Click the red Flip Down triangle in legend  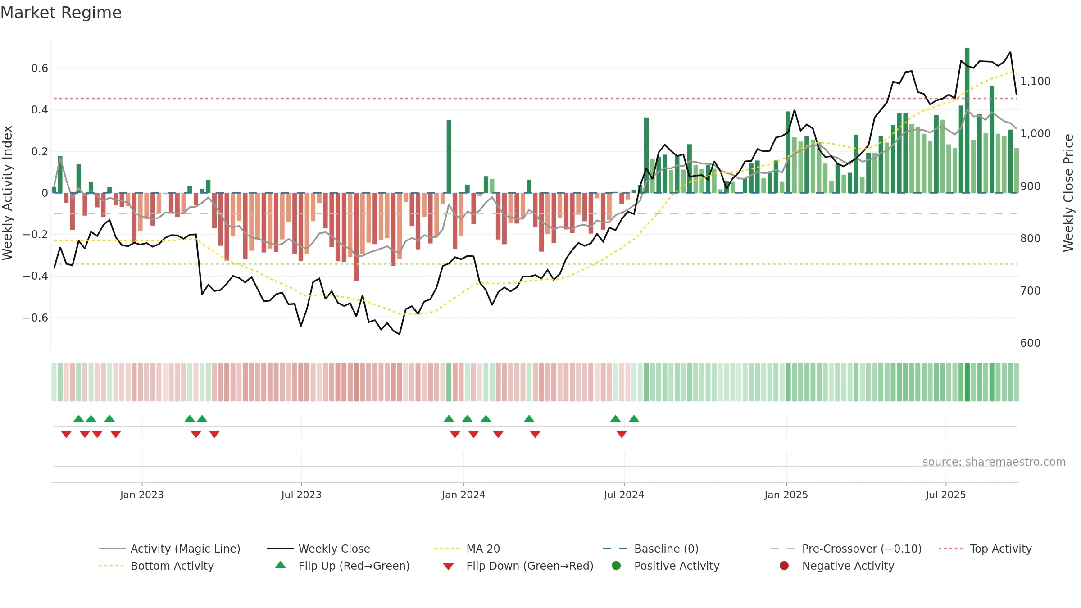[x=448, y=567]
